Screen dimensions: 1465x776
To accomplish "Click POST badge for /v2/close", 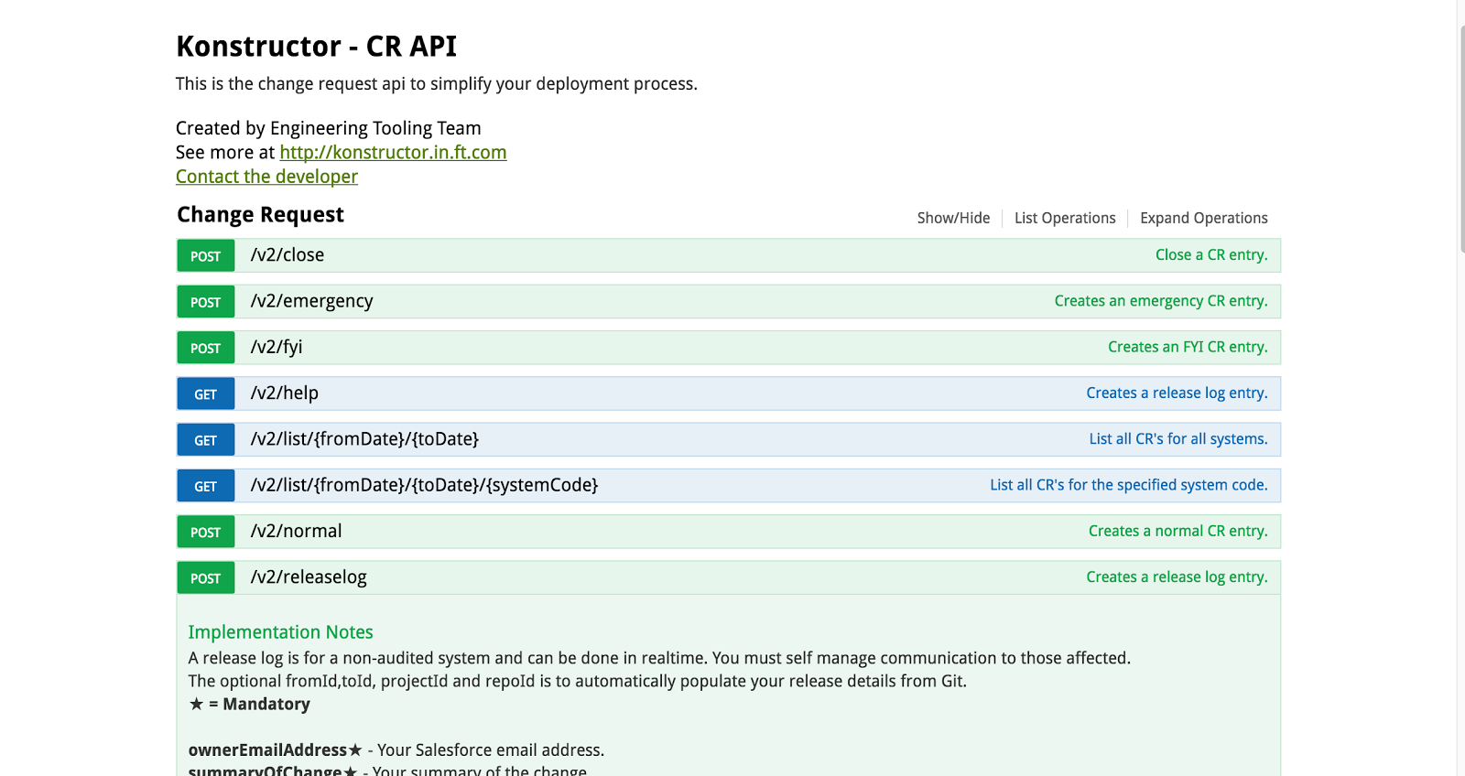I will pyautogui.click(x=206, y=256).
